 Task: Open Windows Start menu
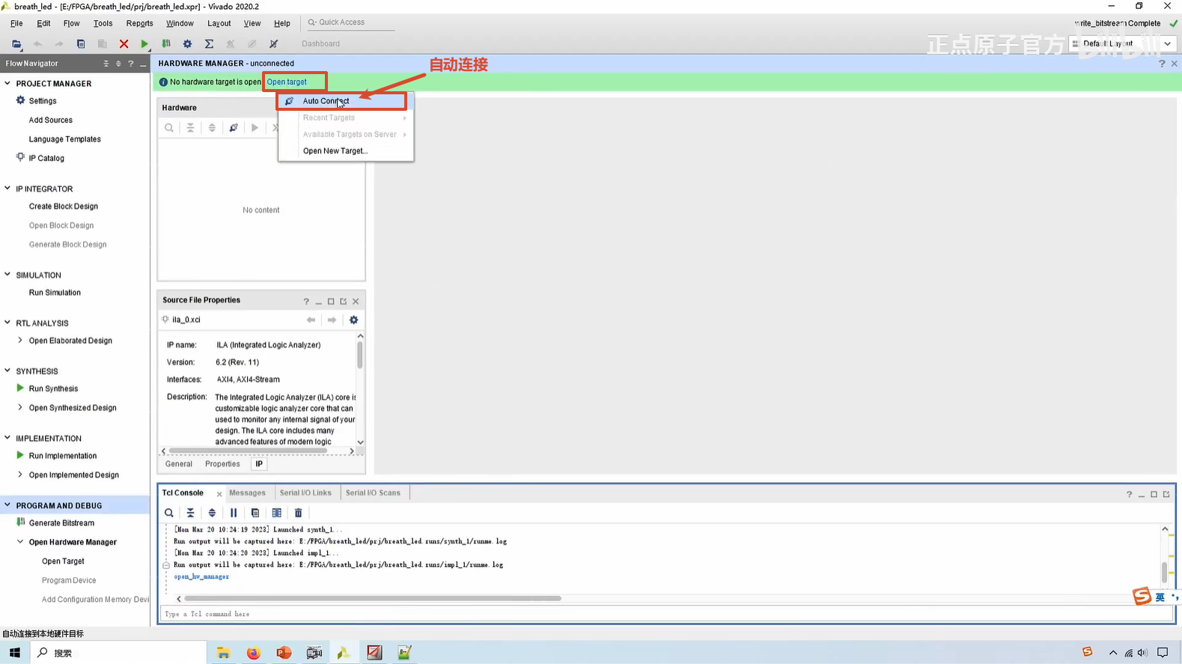coord(15,653)
